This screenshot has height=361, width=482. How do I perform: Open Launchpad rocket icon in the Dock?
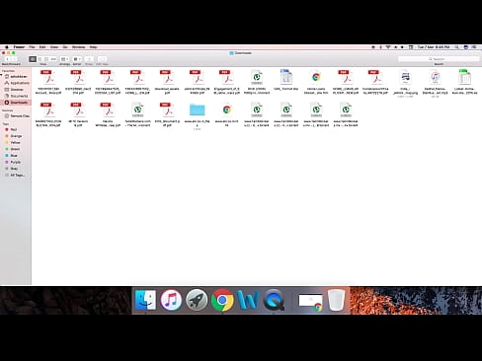coord(197,300)
